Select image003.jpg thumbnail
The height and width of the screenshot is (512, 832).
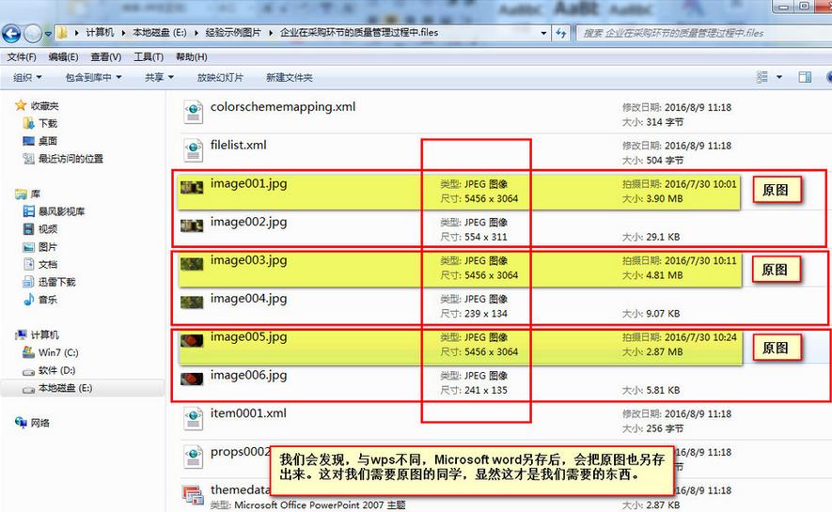tap(192, 264)
